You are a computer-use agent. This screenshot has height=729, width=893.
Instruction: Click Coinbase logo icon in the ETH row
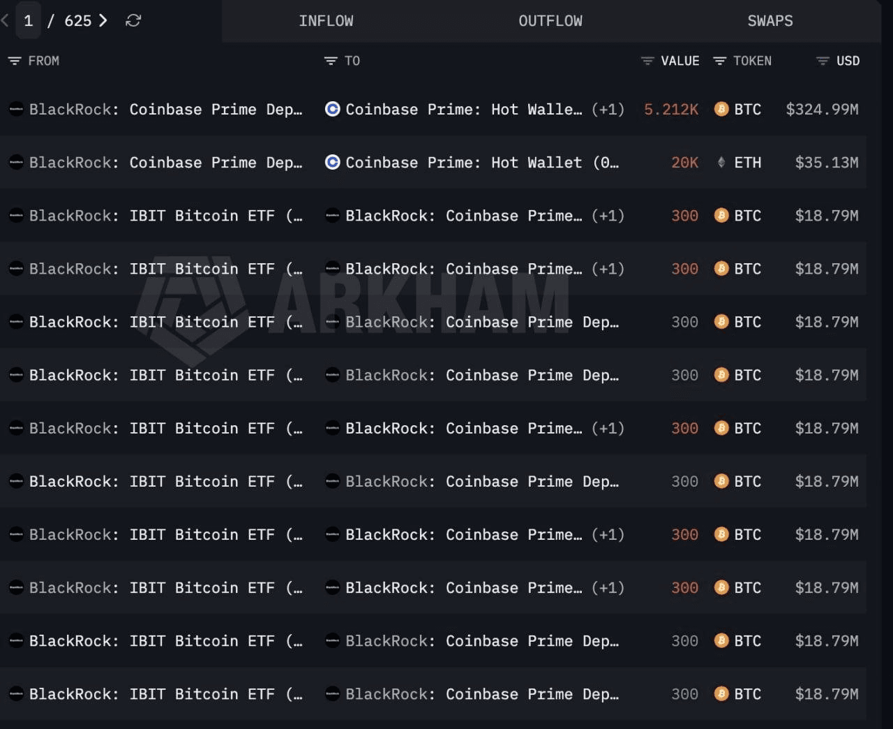(x=333, y=162)
